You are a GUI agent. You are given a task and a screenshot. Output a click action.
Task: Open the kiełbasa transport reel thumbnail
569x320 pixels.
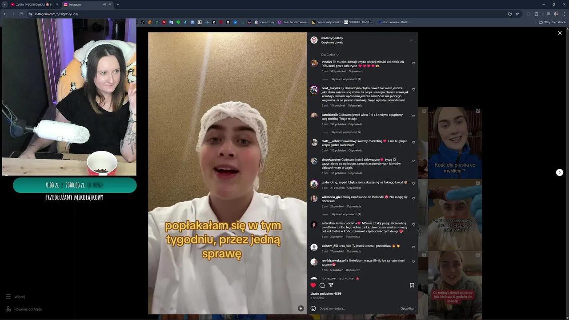(455, 215)
